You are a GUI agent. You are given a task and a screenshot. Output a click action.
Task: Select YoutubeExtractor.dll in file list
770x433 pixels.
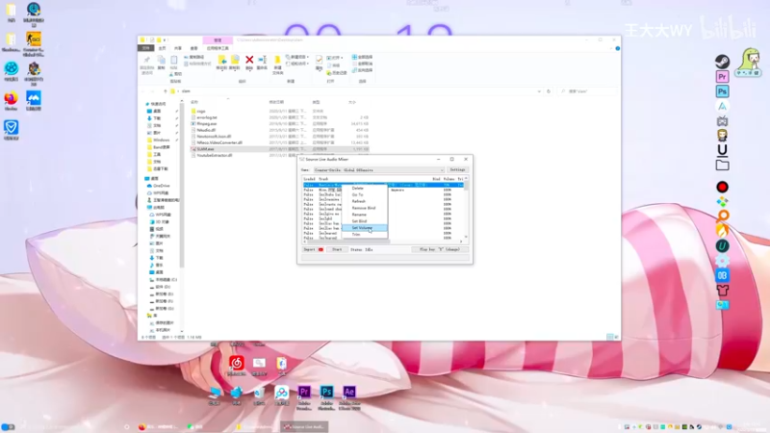coord(214,155)
